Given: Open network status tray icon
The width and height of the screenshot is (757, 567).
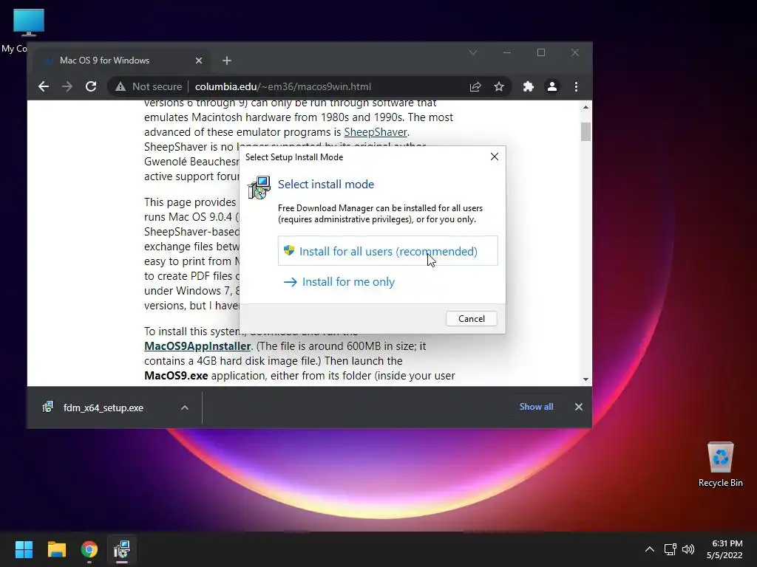Looking at the screenshot, I should [x=670, y=549].
